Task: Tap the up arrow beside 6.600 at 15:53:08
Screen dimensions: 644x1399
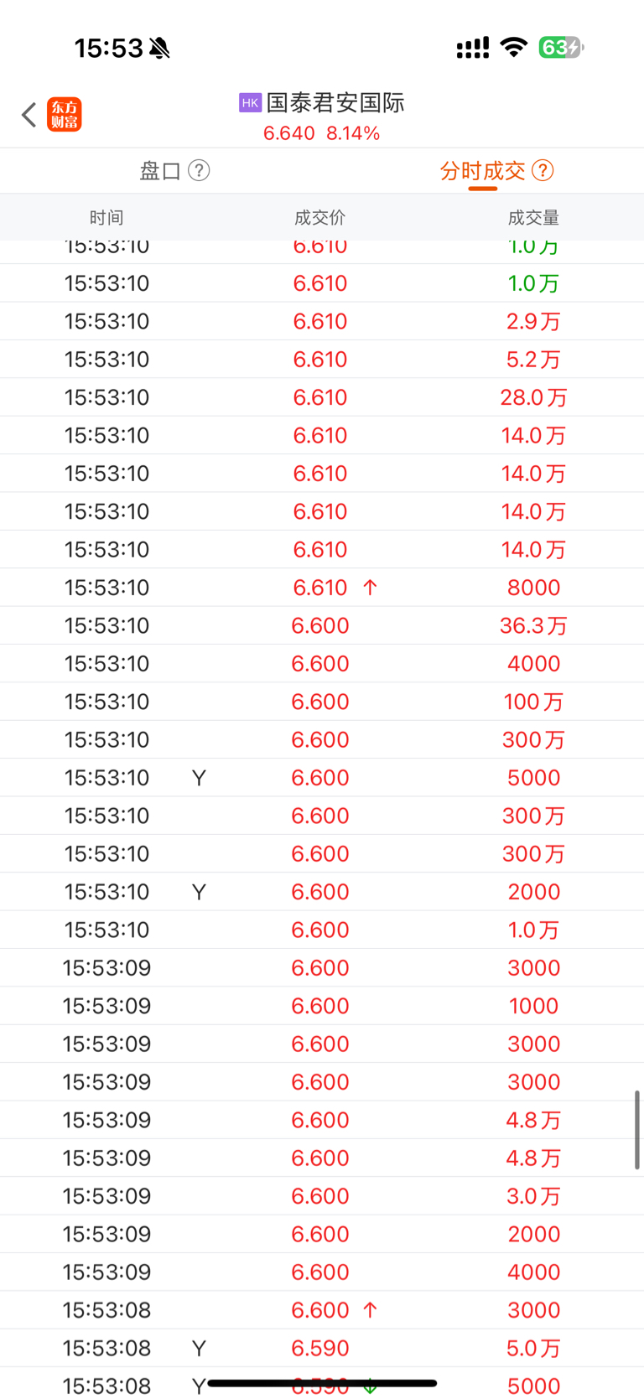Action: tap(370, 1310)
